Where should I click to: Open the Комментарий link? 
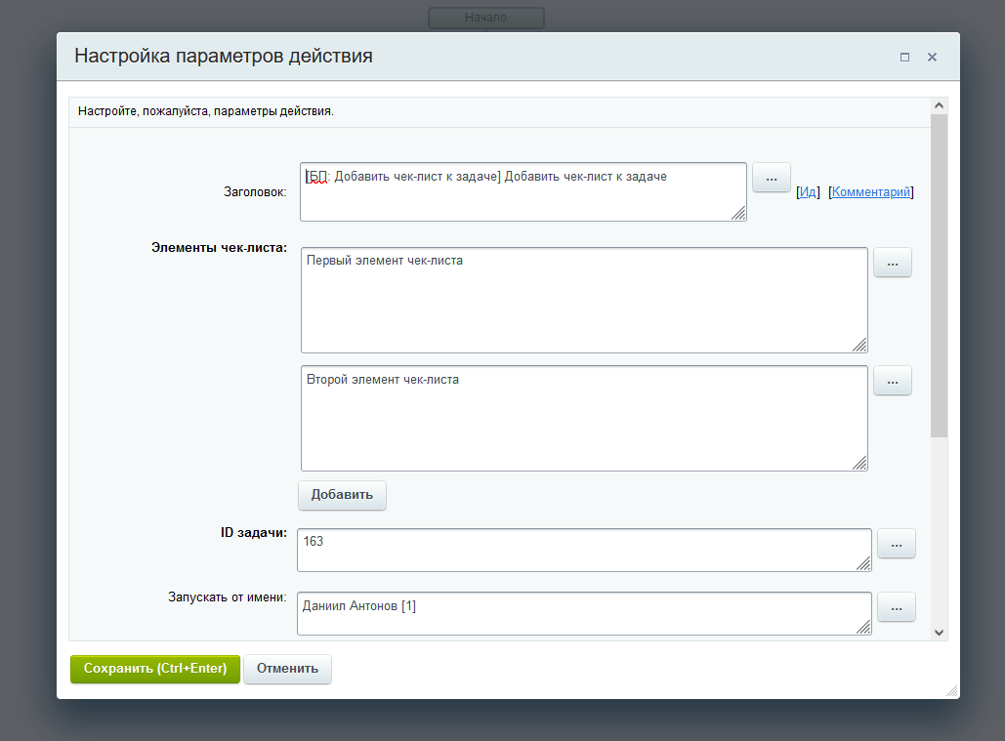point(871,192)
